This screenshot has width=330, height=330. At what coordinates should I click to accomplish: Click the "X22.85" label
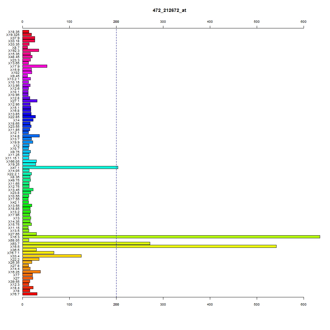[x=14, y=117]
